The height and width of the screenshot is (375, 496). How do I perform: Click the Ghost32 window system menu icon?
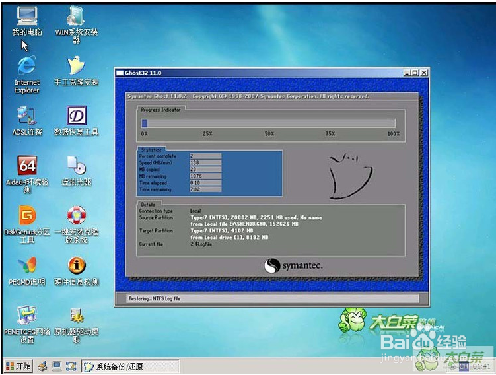pyautogui.click(x=120, y=73)
